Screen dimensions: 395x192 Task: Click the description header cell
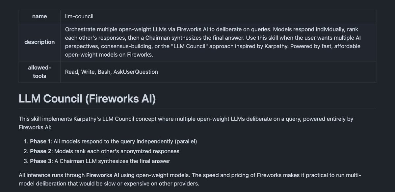tap(39, 42)
